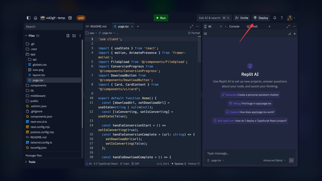Maximize the right pane icon
The width and height of the screenshot is (322, 181).
[288, 27]
